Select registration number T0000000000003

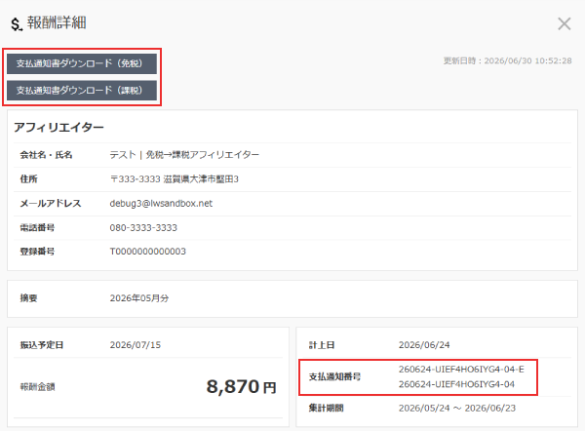(x=148, y=252)
